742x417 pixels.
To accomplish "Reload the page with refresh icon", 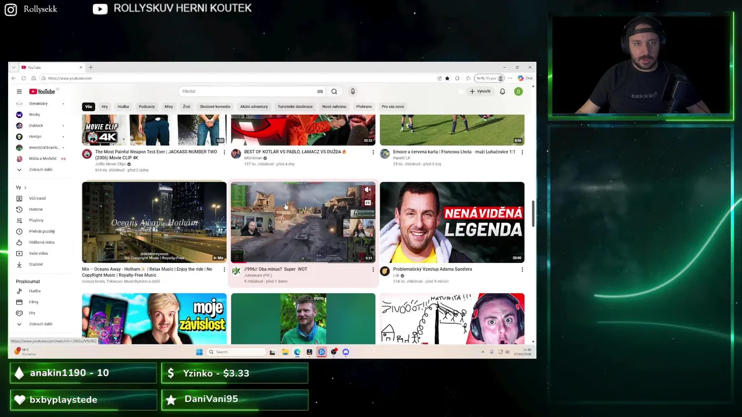I will point(24,78).
